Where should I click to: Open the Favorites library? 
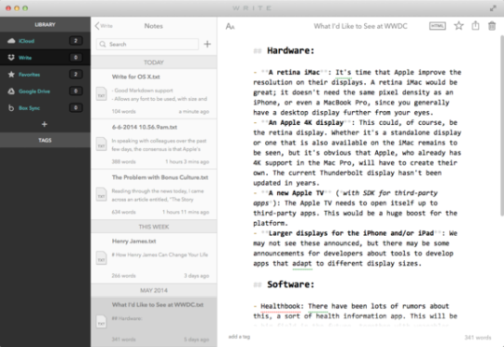[x=45, y=75]
